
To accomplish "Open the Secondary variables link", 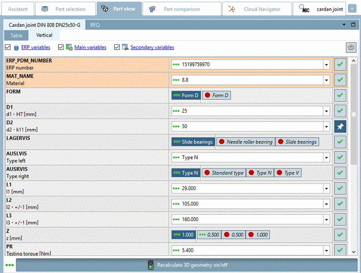I will coord(152,47).
